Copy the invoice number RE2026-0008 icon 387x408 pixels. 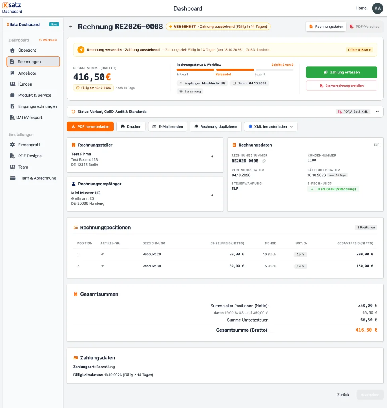pos(264,161)
